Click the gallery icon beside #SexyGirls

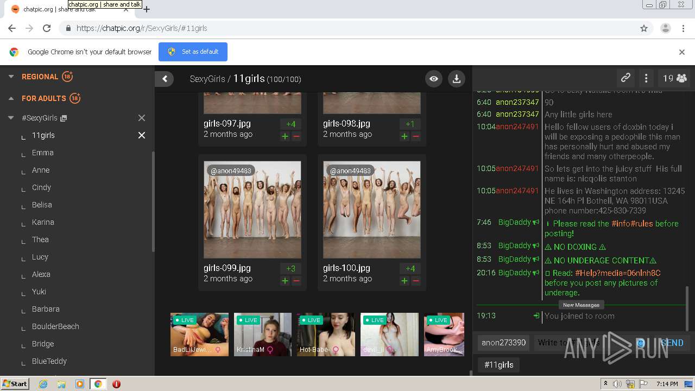[x=64, y=118]
